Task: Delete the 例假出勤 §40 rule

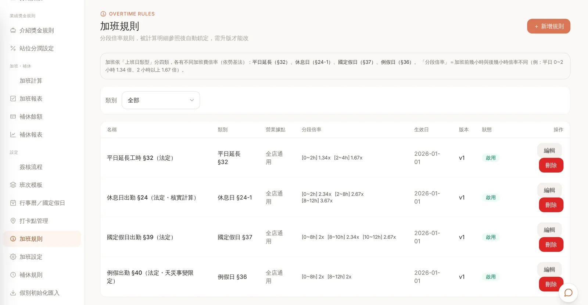Action: pos(551,284)
